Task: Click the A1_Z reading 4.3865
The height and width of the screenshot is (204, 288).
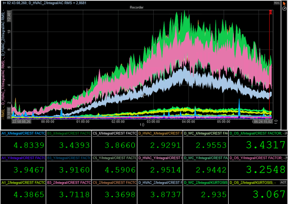Action: point(29,195)
